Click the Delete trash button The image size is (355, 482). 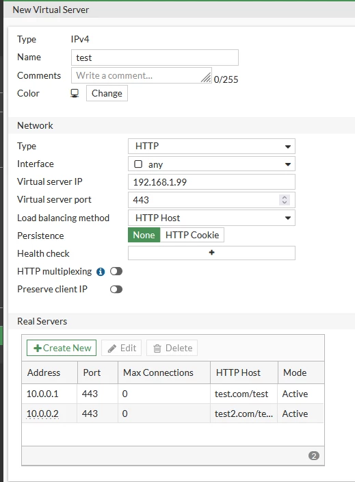(172, 348)
